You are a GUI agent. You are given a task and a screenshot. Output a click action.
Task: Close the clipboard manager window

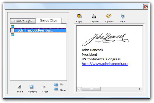pyautogui.click(x=146, y=7)
